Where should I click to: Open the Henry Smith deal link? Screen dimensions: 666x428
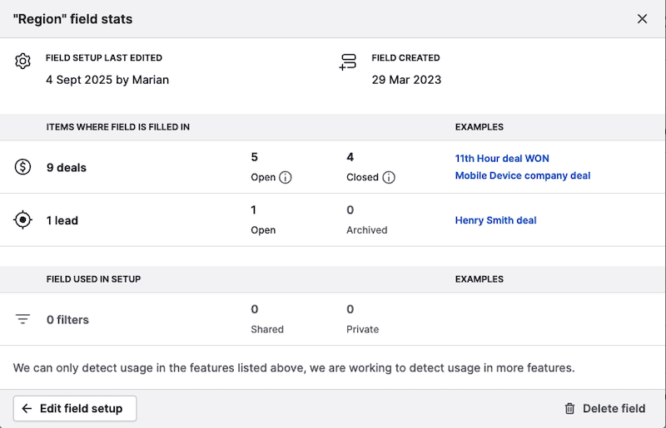[495, 220]
